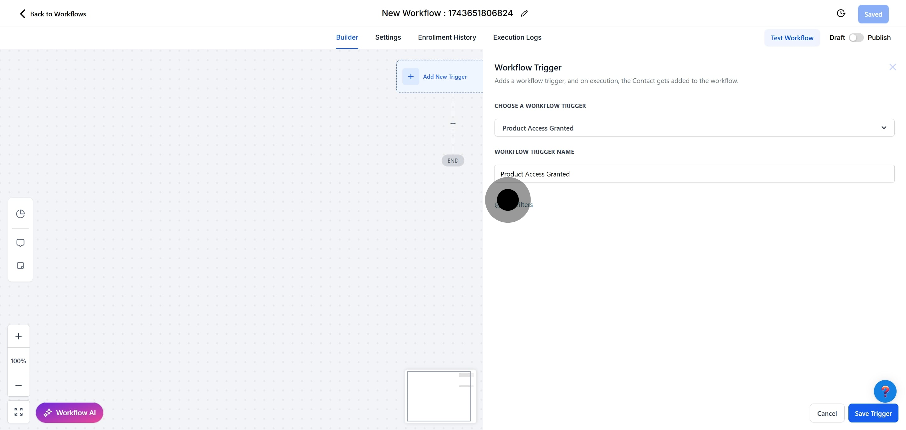Click the Save Trigger button
This screenshot has height=430, width=906.
[873, 413]
